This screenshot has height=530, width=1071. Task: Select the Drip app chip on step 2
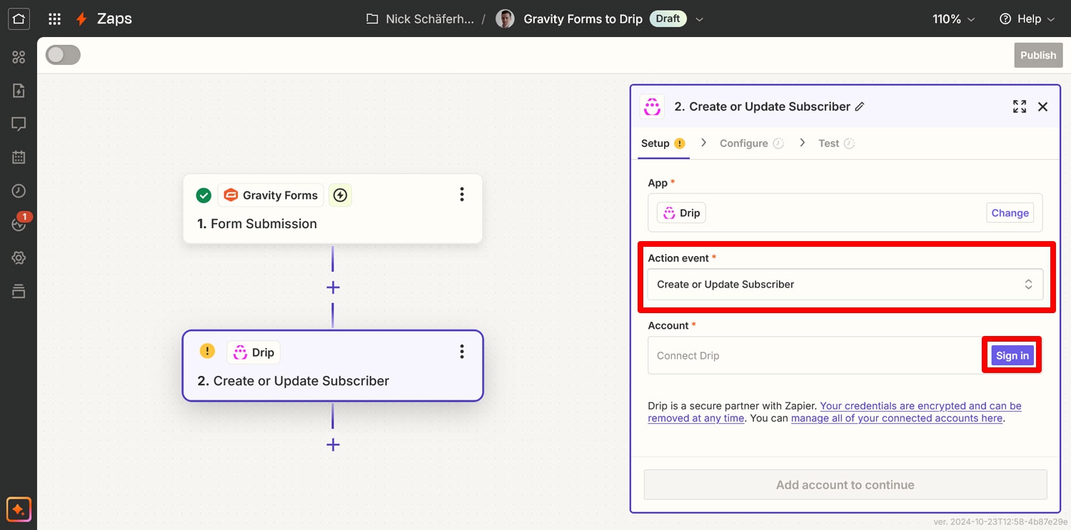pos(253,352)
